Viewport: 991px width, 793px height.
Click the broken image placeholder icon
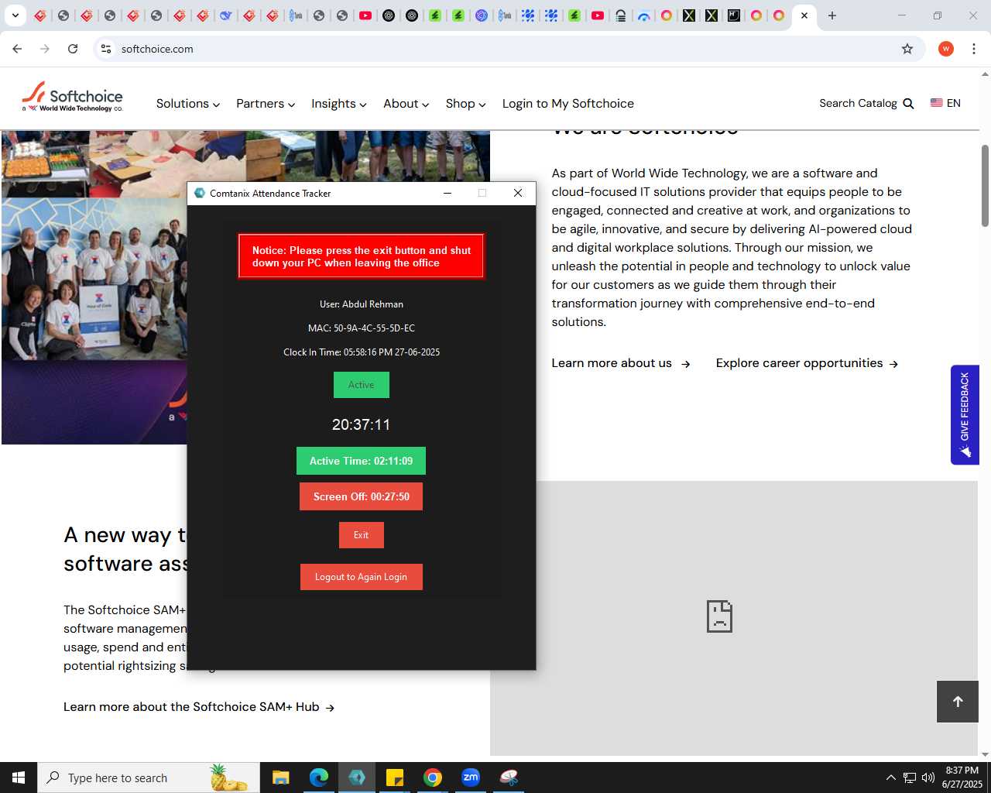(x=719, y=616)
